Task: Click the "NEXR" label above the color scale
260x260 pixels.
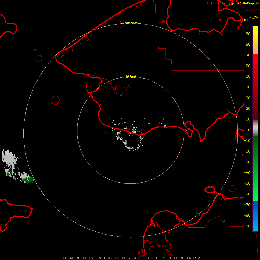Action: (x=254, y=17)
